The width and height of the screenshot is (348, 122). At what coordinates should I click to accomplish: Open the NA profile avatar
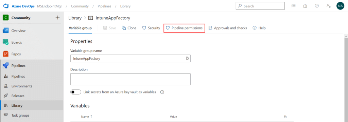click(x=340, y=6)
